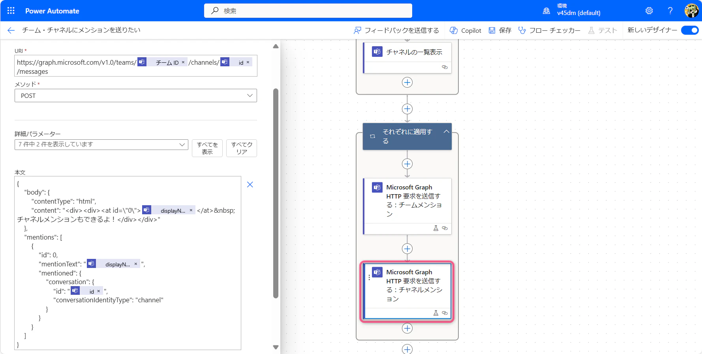Open the user account avatar

point(691,11)
